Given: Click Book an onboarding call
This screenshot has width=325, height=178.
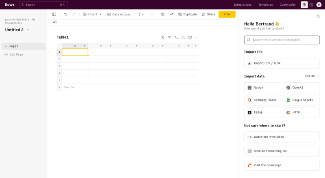Looking at the screenshot, I should pos(282,151).
